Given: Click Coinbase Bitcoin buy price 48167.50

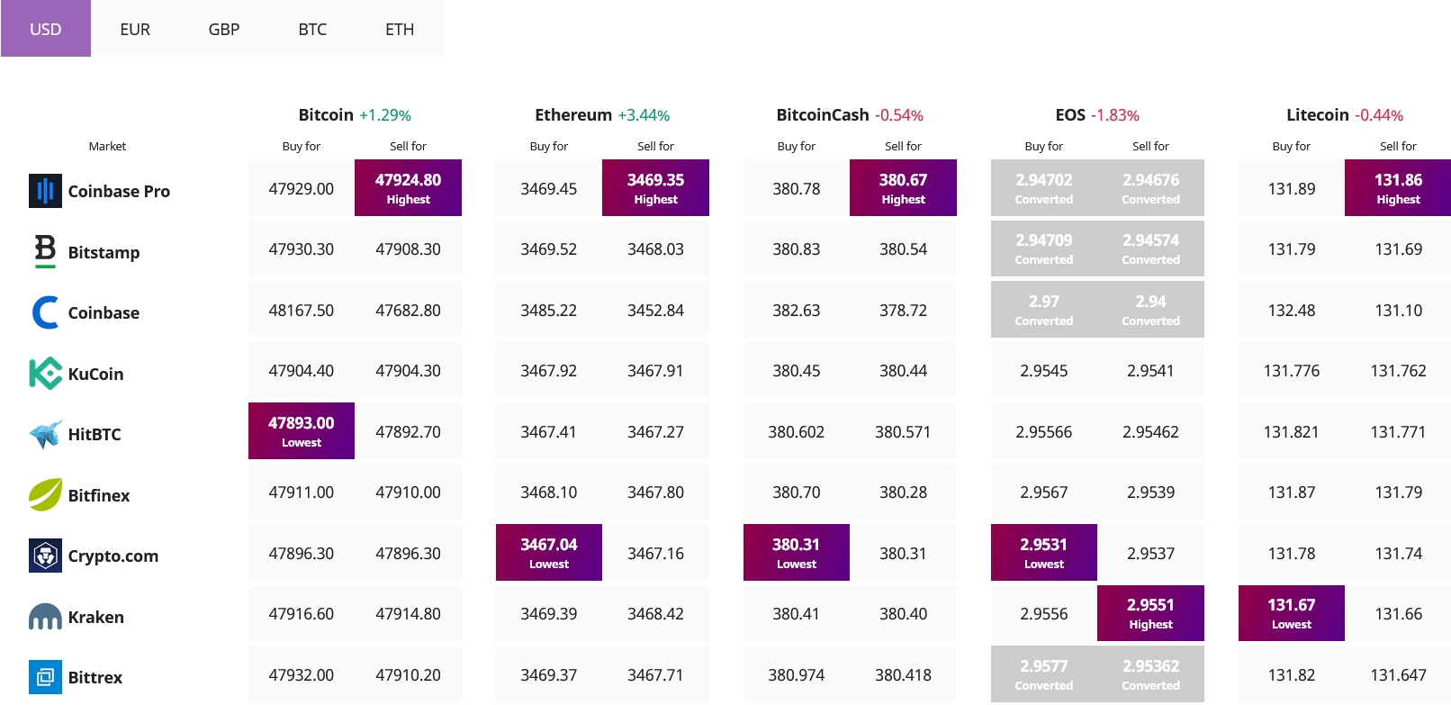Looking at the screenshot, I should (302, 310).
